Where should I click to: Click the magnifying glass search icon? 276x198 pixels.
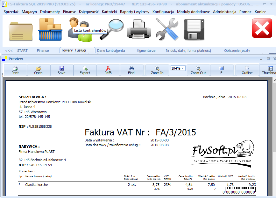pyautogui.click(x=112, y=29)
